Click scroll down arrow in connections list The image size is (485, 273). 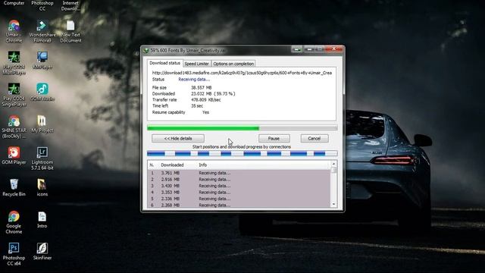[333, 204]
